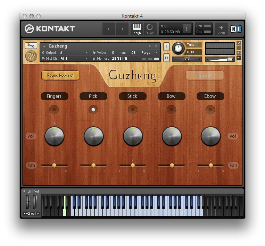The width and height of the screenshot is (265, 246).
Task: Open instrument edit mode with wrench icon
Action: tap(31, 46)
